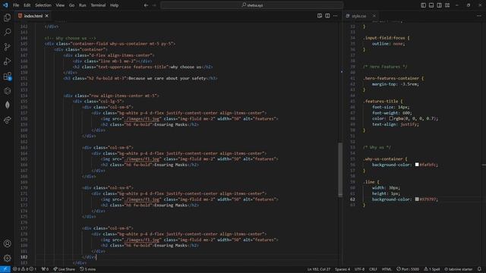Click the hexagon extension icon in activity bar
The image size is (486, 273).
[x=7, y=91]
